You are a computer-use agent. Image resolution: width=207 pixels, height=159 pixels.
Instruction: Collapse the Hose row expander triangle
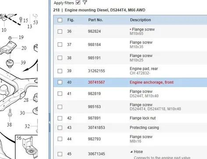[131, 152]
